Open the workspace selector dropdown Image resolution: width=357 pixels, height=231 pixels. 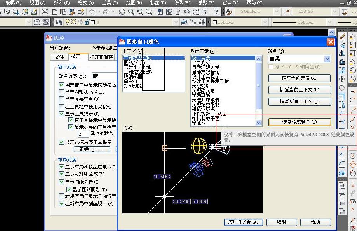coord(28,22)
